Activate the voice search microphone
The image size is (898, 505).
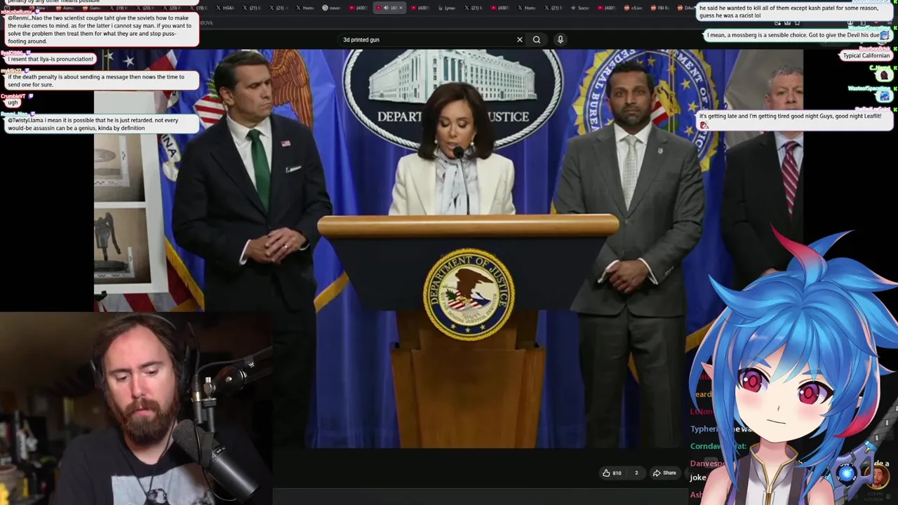pos(560,40)
